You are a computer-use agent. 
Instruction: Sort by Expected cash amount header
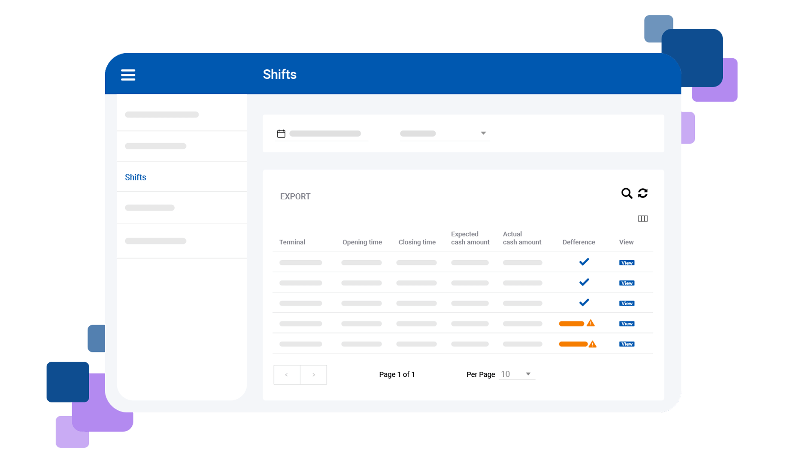[x=470, y=238]
